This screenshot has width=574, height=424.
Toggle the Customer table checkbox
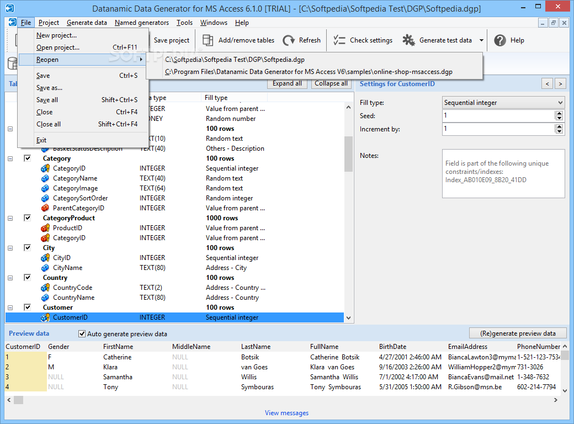[x=28, y=307]
